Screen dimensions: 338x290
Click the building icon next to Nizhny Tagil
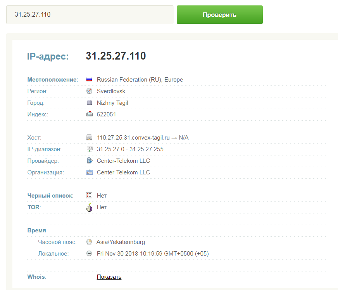[x=89, y=103]
